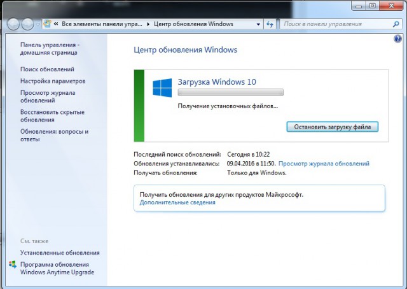Maximize the Windows Update window
This screenshot has height=289, width=407.
click(x=372, y=6)
